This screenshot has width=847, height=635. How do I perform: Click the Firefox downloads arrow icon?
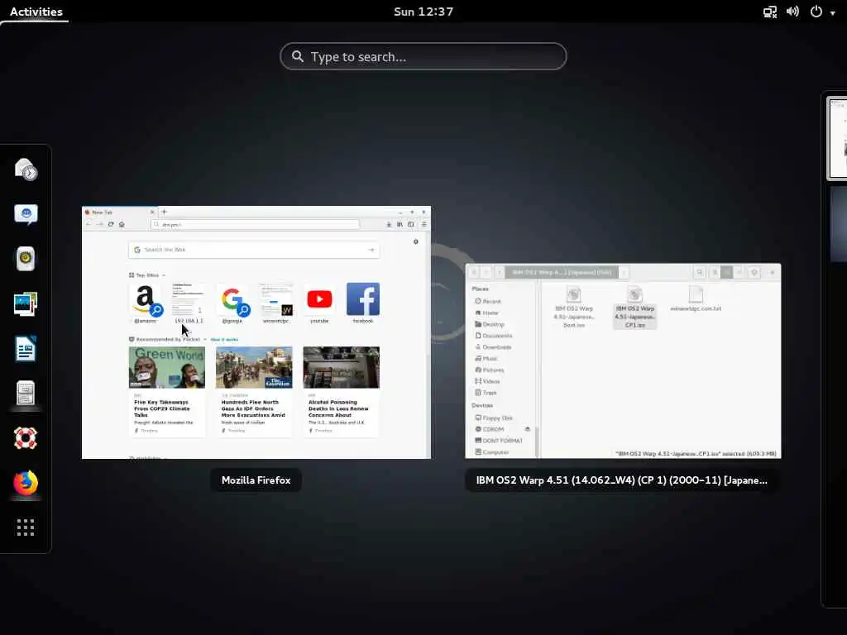389,224
